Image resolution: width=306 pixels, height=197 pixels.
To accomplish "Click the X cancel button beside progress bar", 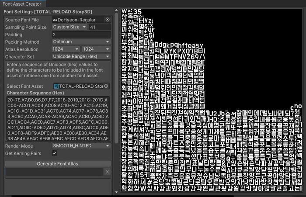I will click(108, 172).
